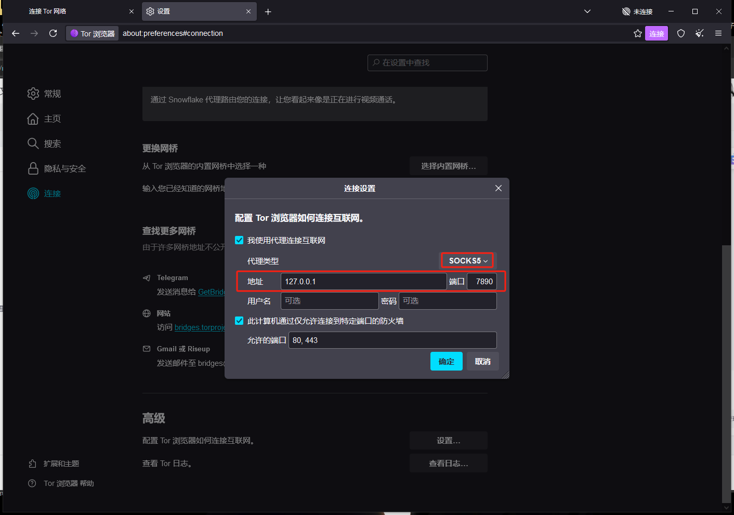Open the bridges.torproject link
This screenshot has height=515, width=734.
point(200,327)
